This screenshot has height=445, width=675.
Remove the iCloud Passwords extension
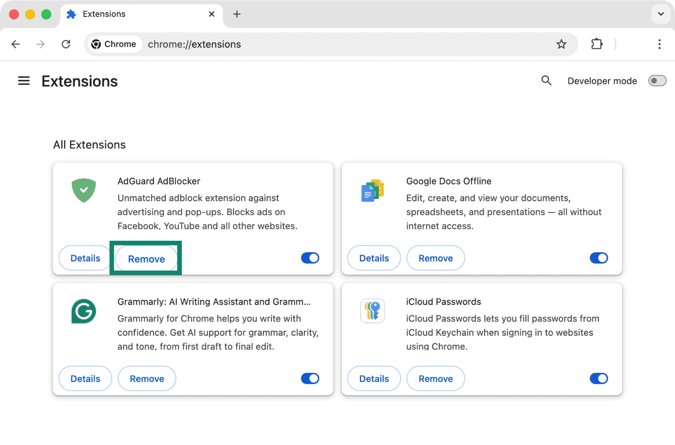coord(435,379)
